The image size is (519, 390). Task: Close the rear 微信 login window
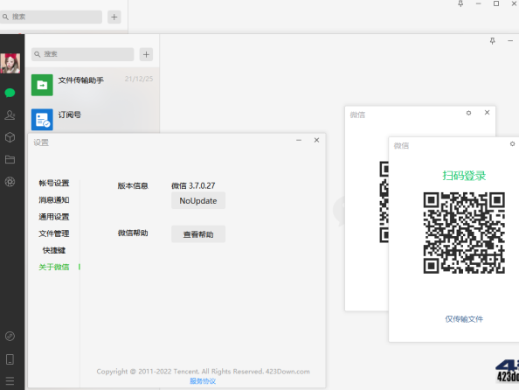coord(488,113)
